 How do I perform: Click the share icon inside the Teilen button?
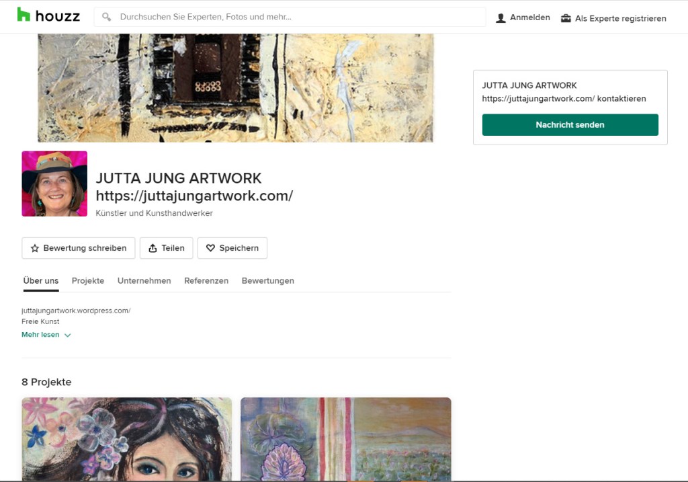[x=152, y=247]
